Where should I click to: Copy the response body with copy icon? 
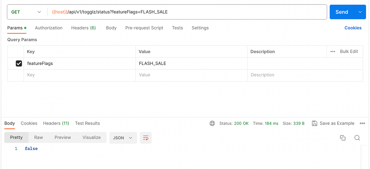343,138
